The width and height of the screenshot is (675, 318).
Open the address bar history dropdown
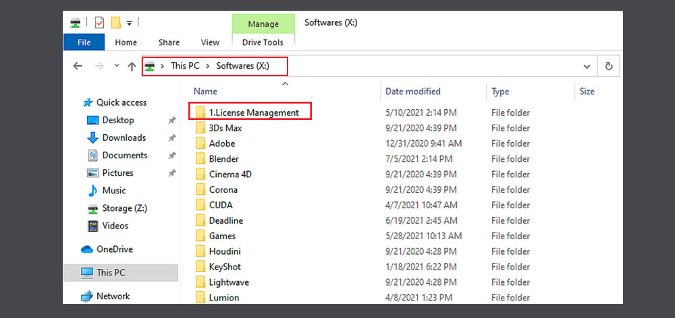tap(587, 66)
